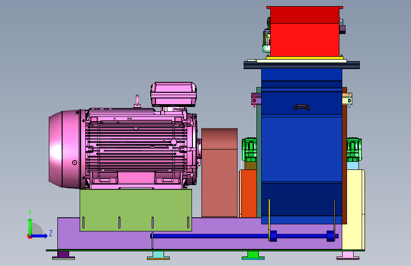Pick the yellow plate under red box

305,58
